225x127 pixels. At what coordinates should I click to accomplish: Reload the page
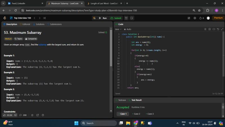click(15, 10)
